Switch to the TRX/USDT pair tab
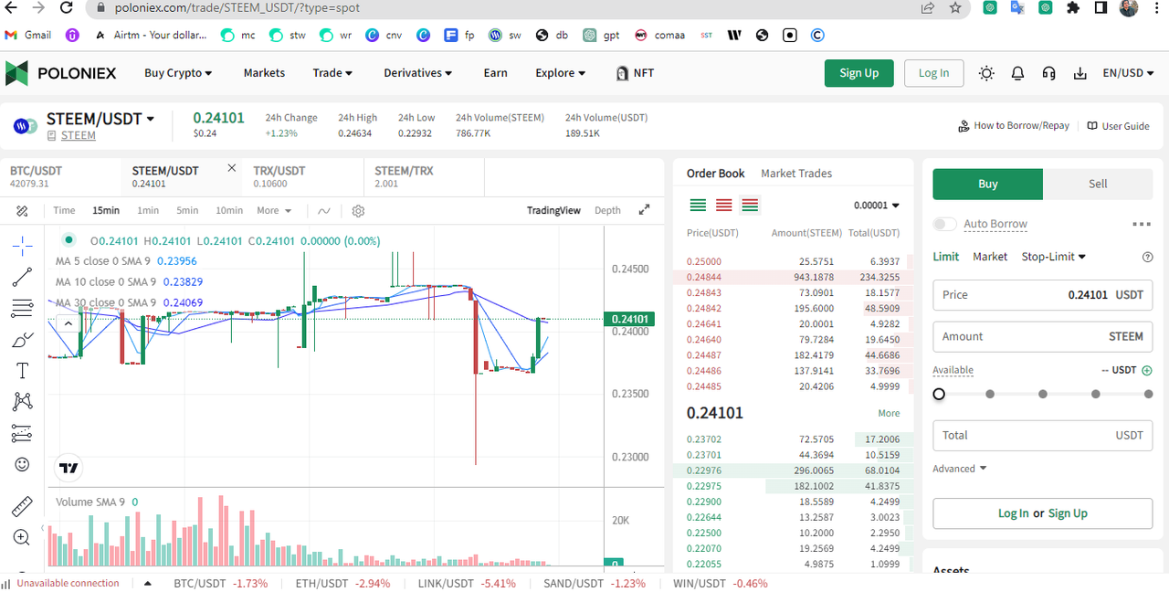This screenshot has width=1169, height=592. 302,176
